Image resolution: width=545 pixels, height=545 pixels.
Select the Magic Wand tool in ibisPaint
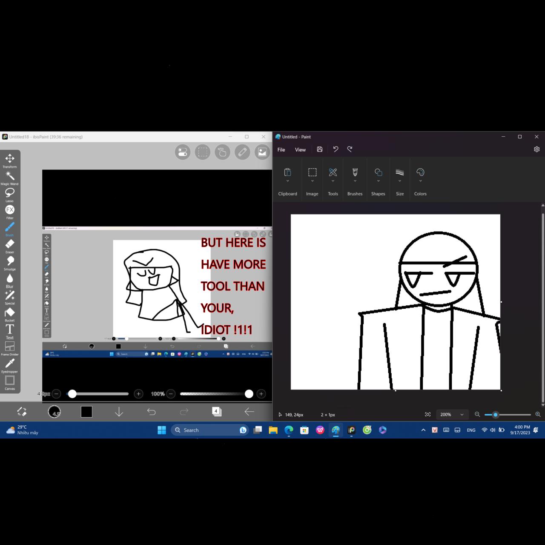click(x=9, y=175)
